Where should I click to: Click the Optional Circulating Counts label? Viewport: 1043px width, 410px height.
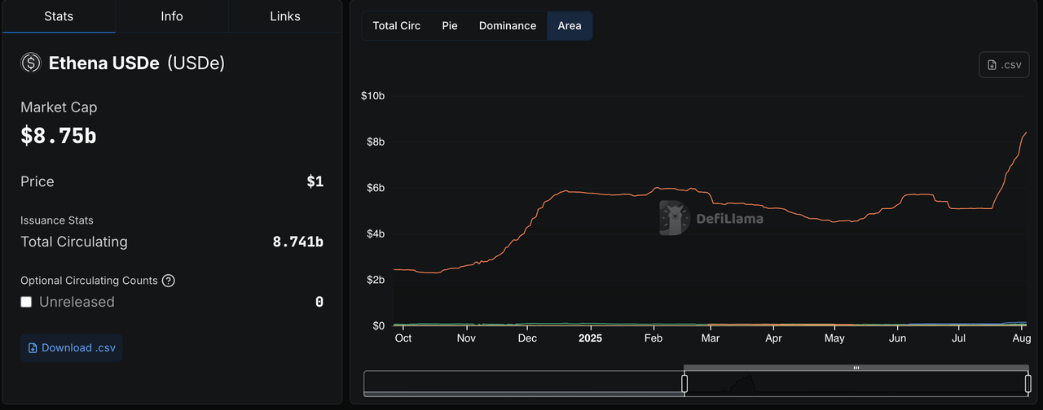click(89, 281)
